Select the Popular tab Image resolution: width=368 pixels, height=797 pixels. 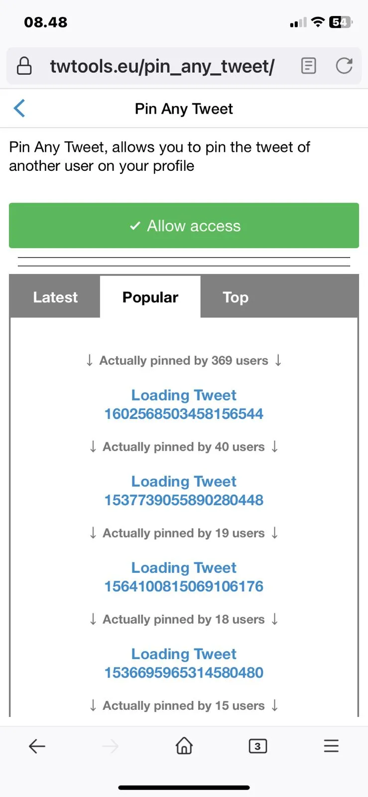click(150, 297)
